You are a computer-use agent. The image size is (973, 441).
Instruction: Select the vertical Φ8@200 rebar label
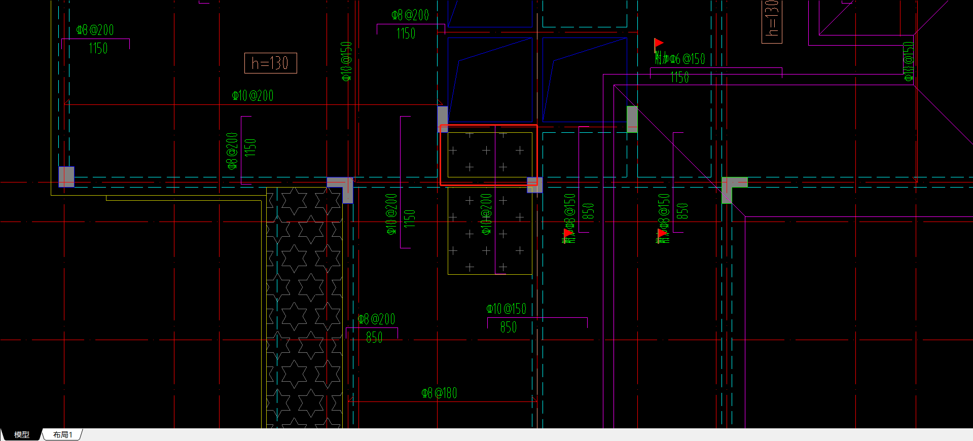click(x=232, y=151)
